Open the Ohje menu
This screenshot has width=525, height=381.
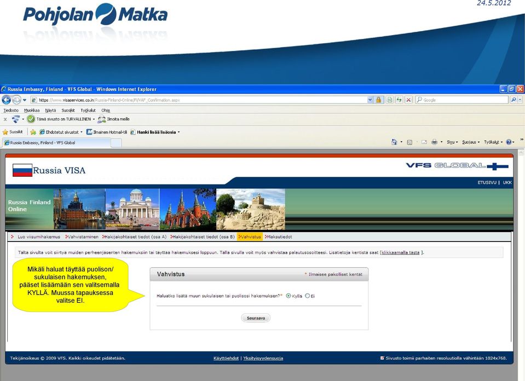pos(106,110)
